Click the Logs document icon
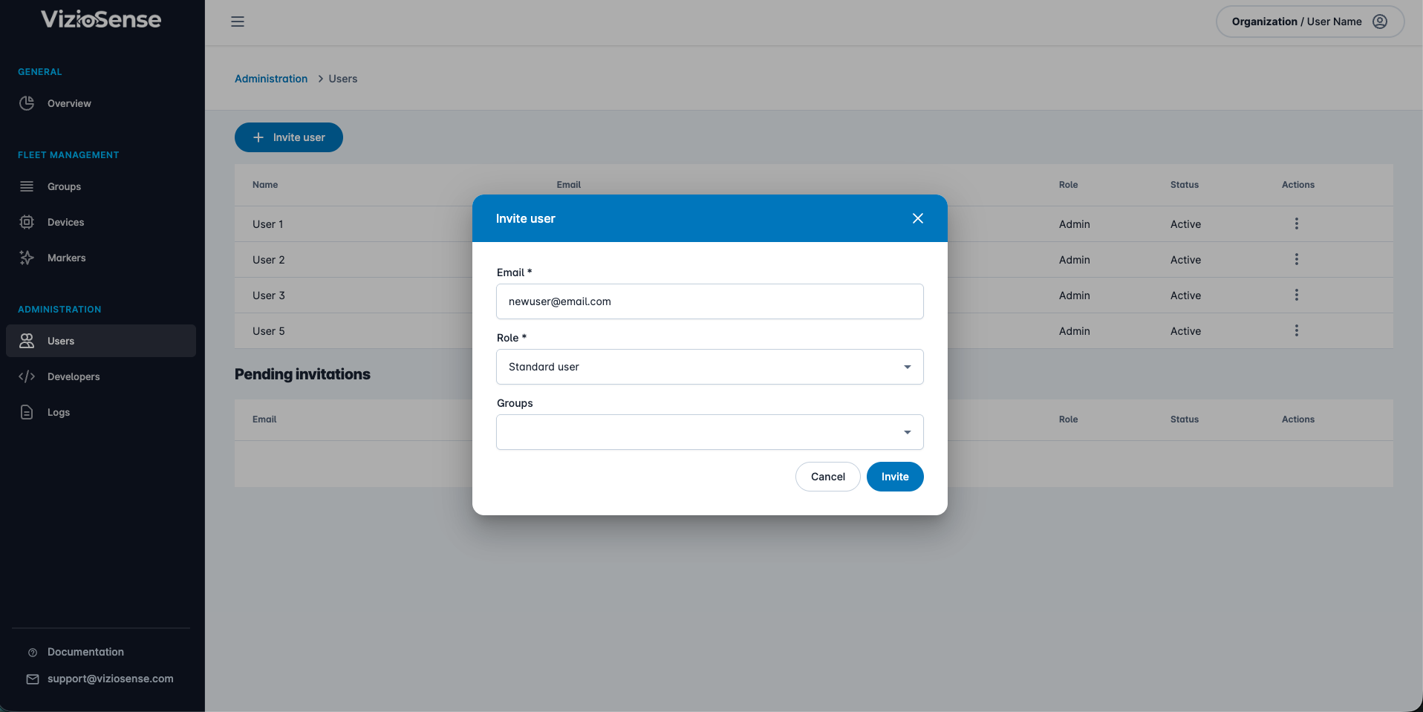Image resolution: width=1423 pixels, height=712 pixels. coord(27,412)
